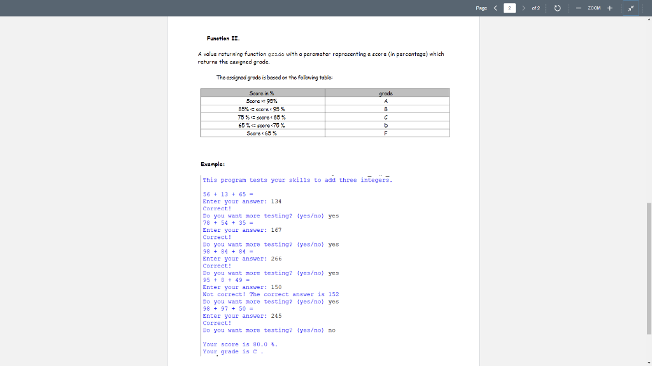
Task: Rotate the page clockwise
Action: (x=557, y=8)
